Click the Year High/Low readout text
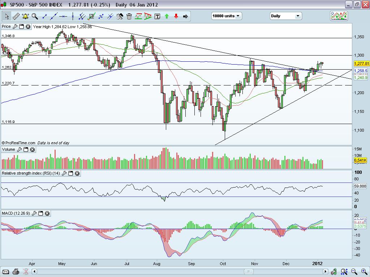 click(x=63, y=27)
